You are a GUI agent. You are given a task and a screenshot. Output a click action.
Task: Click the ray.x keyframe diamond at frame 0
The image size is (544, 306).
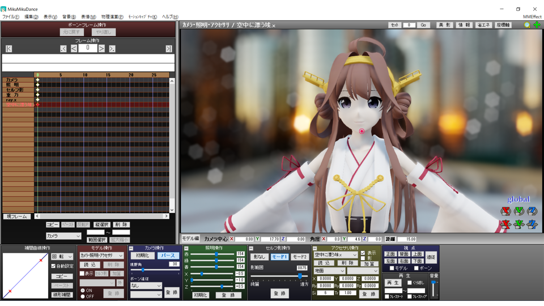click(x=37, y=100)
